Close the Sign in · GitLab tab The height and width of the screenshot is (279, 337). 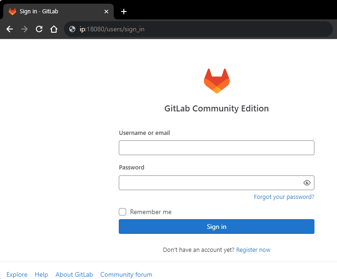tap(106, 12)
